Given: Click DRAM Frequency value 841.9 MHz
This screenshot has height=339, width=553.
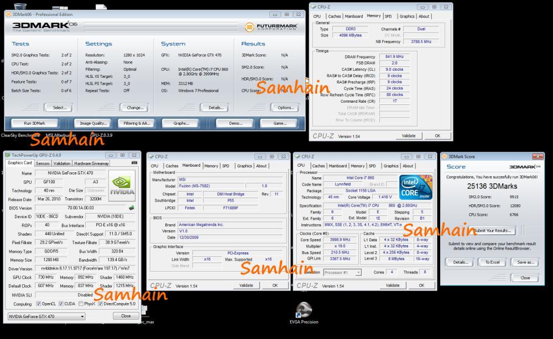Looking at the screenshot, I should (x=394, y=57).
